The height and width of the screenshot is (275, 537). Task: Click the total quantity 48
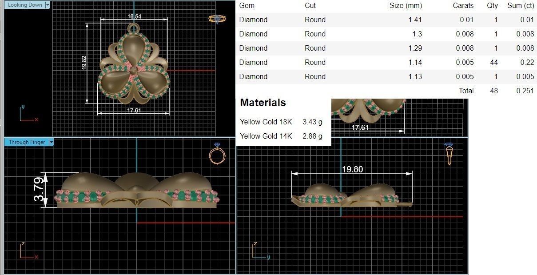(494, 91)
